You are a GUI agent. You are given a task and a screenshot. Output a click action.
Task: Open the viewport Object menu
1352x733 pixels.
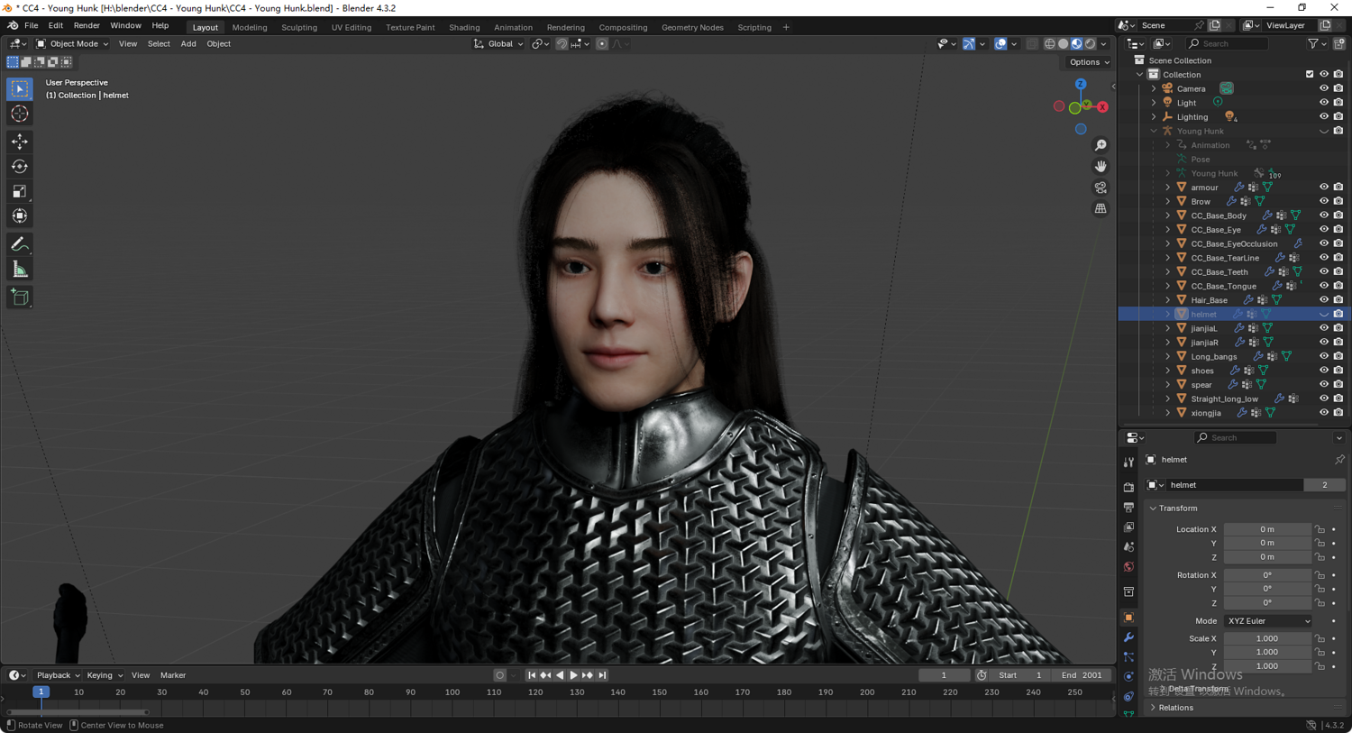(x=218, y=43)
